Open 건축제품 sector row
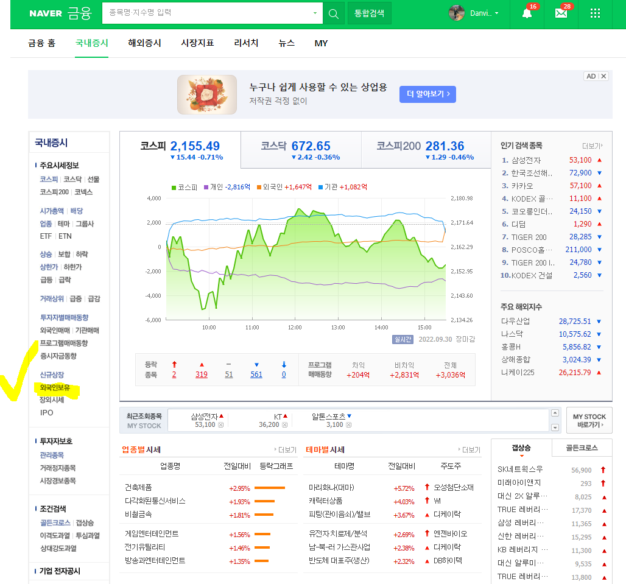Viewport: 626px width, 584px height. click(138, 487)
